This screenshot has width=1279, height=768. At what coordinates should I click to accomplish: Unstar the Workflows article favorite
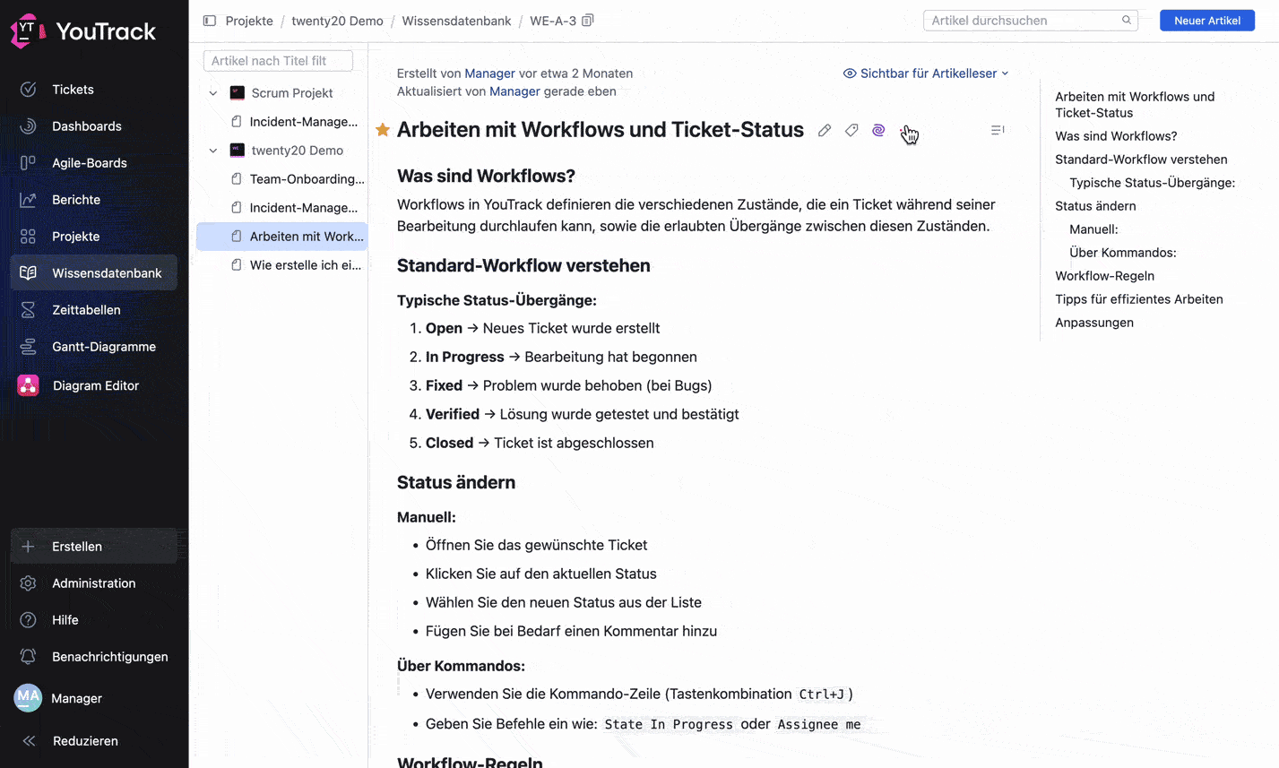383,130
